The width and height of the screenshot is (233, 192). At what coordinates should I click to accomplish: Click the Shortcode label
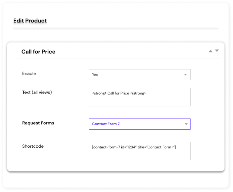point(33,146)
